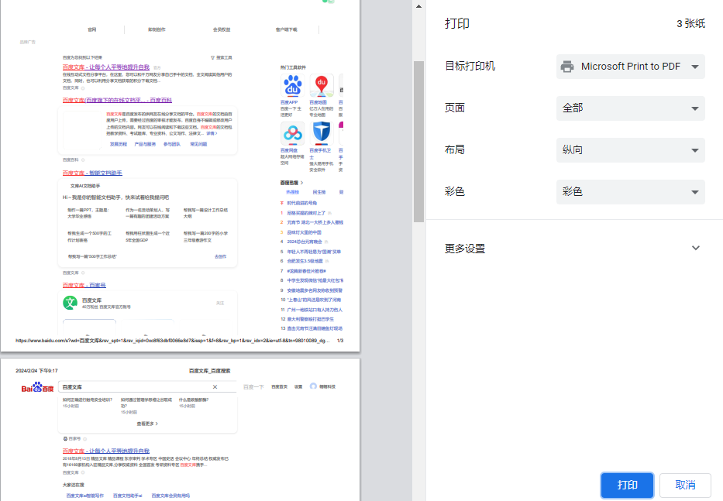Viewport: 723px width, 501px height.
Task: Click the 百度文库 WeChat account icon
Action: (x=70, y=302)
